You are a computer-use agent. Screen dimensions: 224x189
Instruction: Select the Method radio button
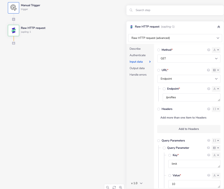point(159,50)
